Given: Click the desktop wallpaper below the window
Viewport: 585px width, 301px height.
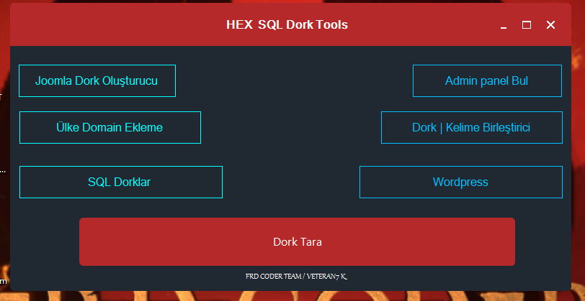Looking at the screenshot, I should 288,296.
